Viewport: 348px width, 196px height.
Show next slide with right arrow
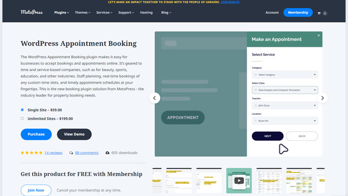tap(322, 98)
